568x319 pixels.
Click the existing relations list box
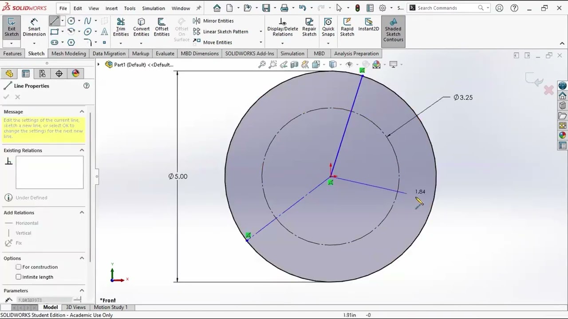(x=50, y=172)
